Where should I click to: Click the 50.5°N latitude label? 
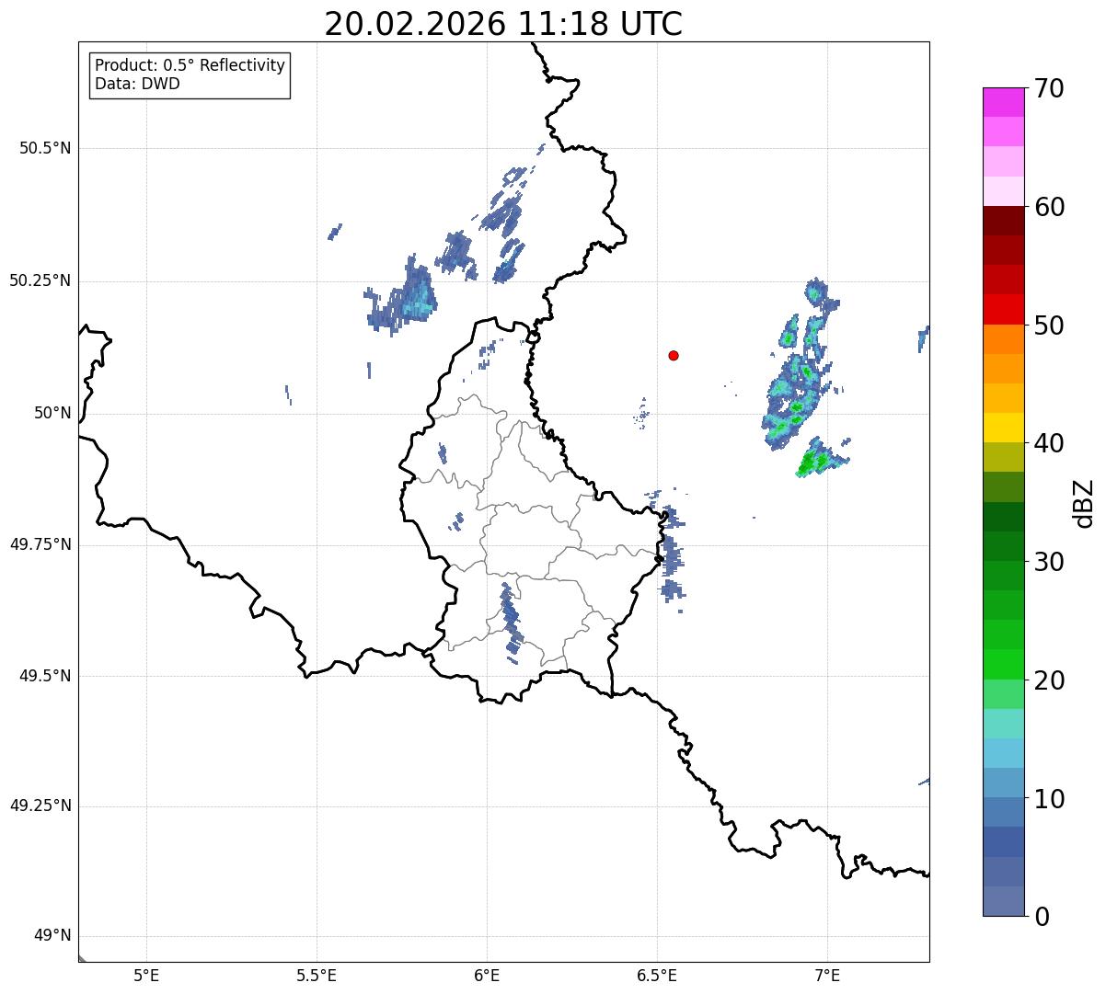coord(45,148)
